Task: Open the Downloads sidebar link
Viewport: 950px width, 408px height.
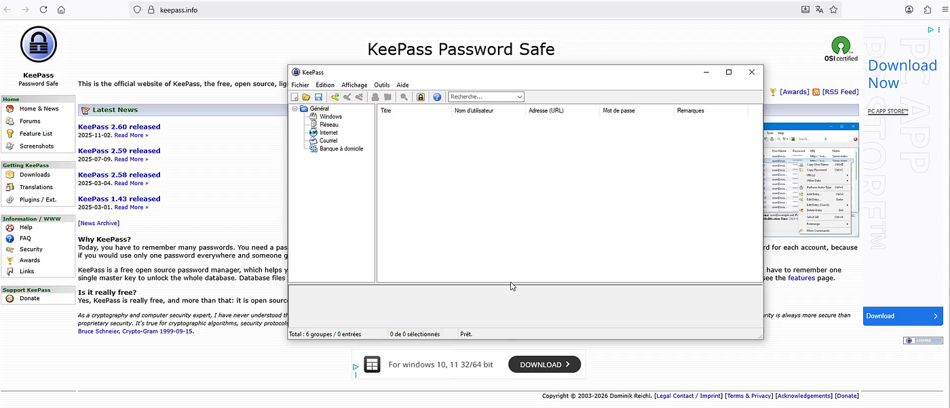Action: tap(35, 174)
